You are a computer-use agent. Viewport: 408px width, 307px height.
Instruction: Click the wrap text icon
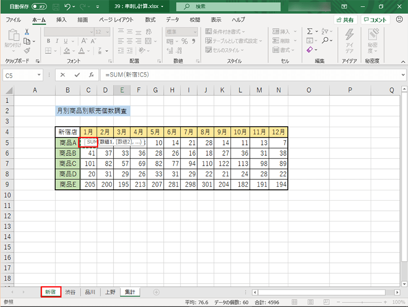[x=149, y=32]
